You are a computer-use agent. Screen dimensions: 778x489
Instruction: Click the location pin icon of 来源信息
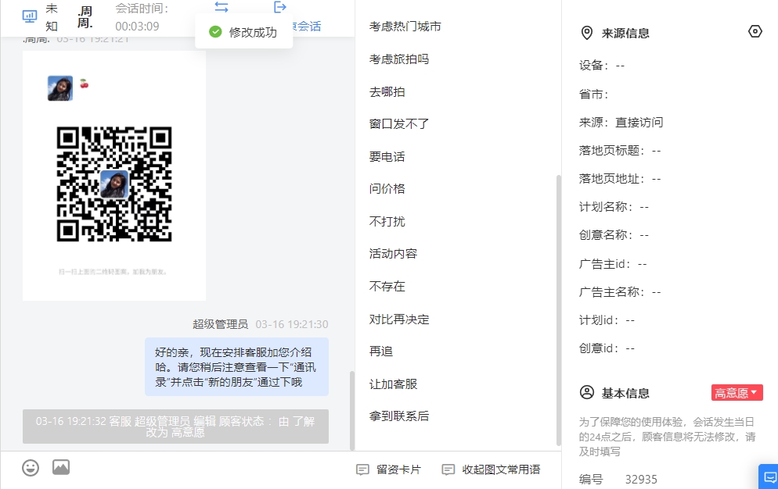(586, 33)
